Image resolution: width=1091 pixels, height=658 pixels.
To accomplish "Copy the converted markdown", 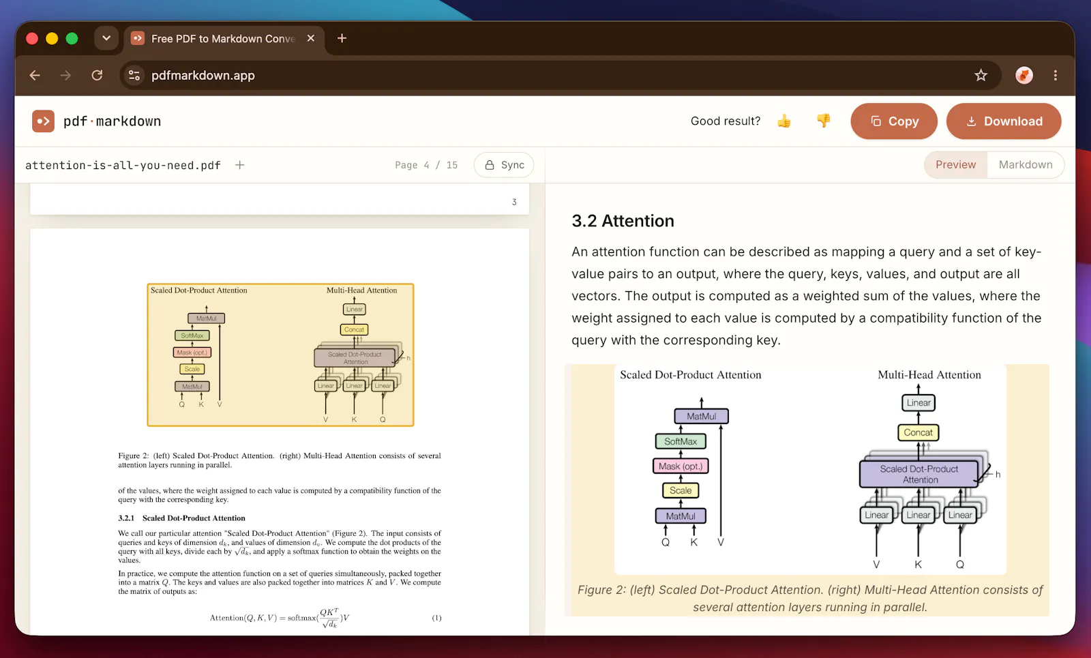I will 894,121.
